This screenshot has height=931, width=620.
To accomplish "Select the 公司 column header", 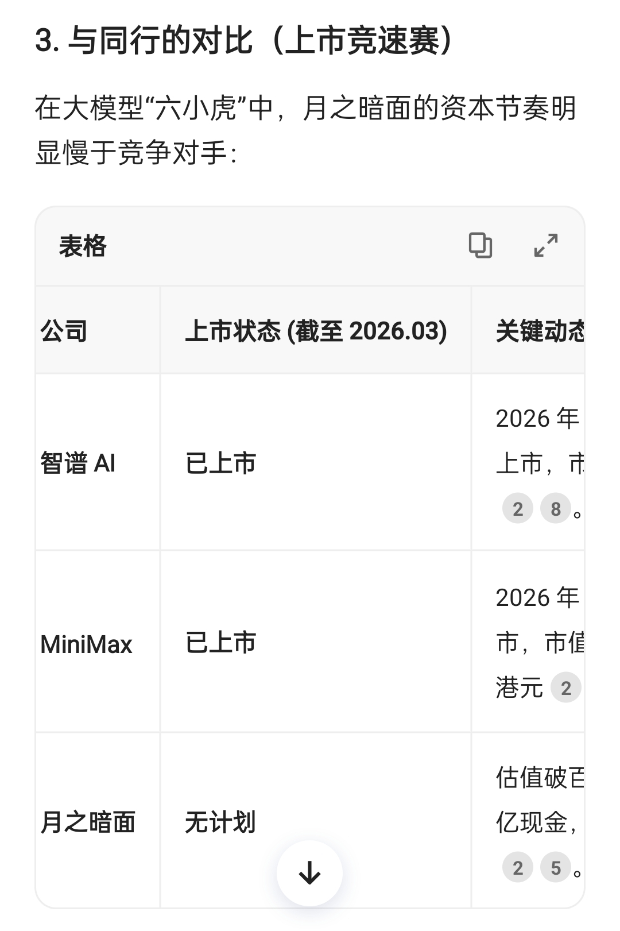I will coord(64,331).
